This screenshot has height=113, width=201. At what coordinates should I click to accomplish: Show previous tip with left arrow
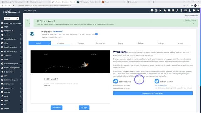point(29,23)
